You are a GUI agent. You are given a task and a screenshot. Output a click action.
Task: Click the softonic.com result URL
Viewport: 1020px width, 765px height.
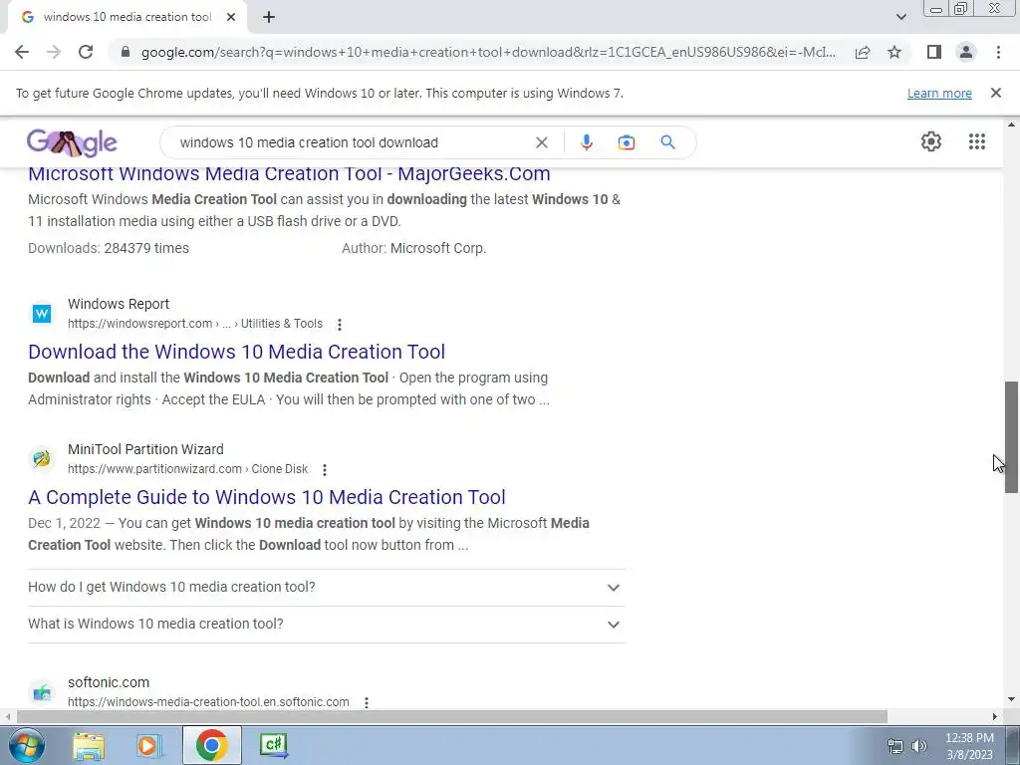208,702
